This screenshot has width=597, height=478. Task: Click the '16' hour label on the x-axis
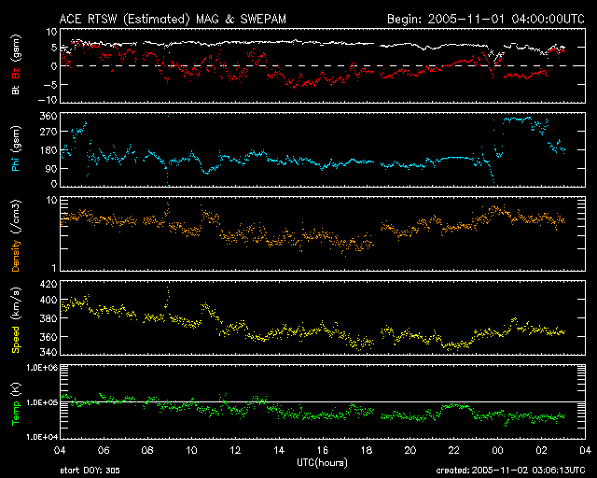click(323, 451)
